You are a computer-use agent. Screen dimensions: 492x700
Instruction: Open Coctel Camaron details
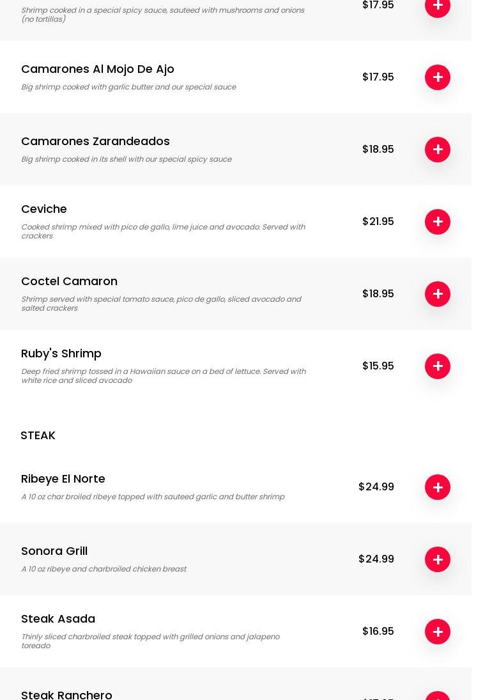69,281
